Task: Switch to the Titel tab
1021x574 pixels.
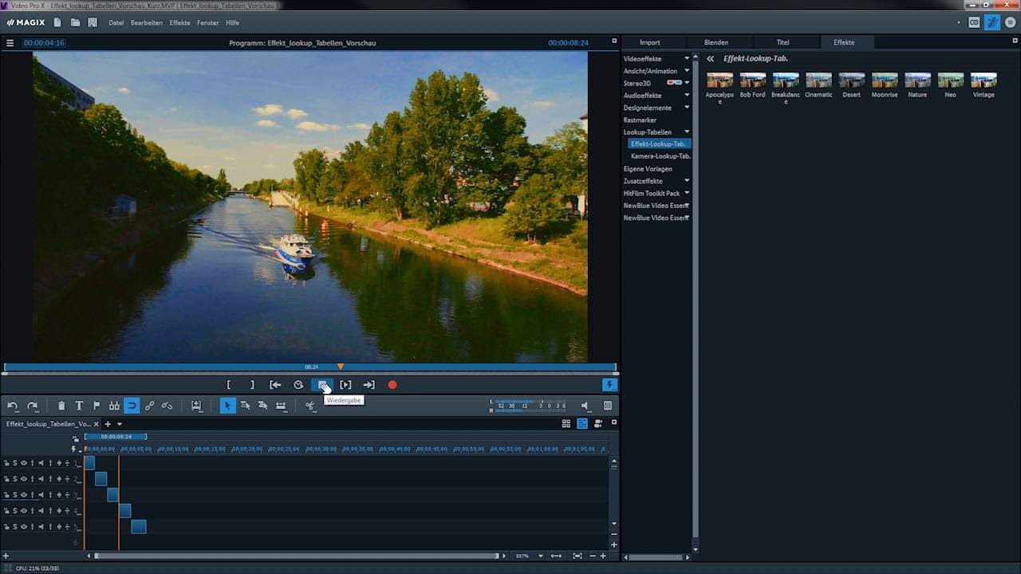Action: pos(783,42)
